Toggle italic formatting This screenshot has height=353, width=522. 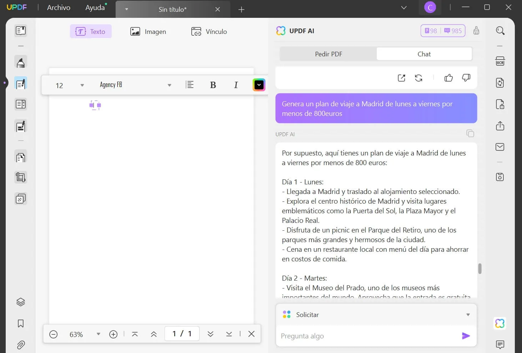click(x=236, y=85)
